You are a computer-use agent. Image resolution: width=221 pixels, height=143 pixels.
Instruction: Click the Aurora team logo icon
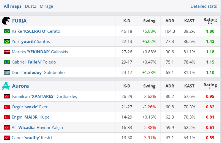[x=6, y=86]
